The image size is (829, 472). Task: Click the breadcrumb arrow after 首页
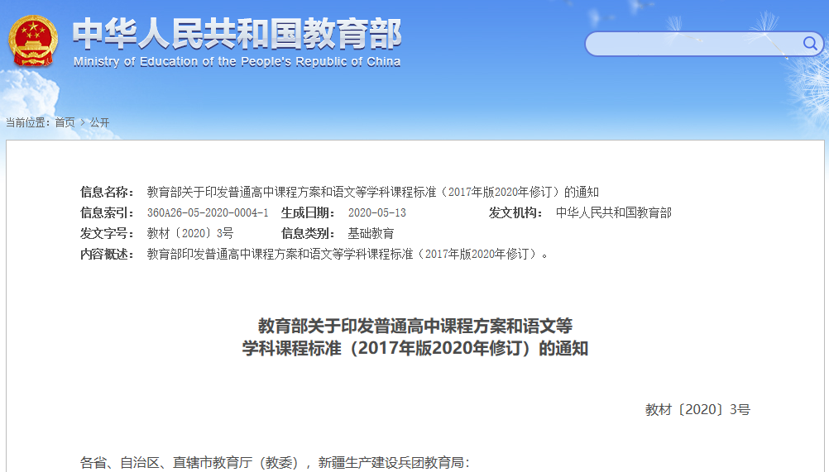click(x=83, y=122)
